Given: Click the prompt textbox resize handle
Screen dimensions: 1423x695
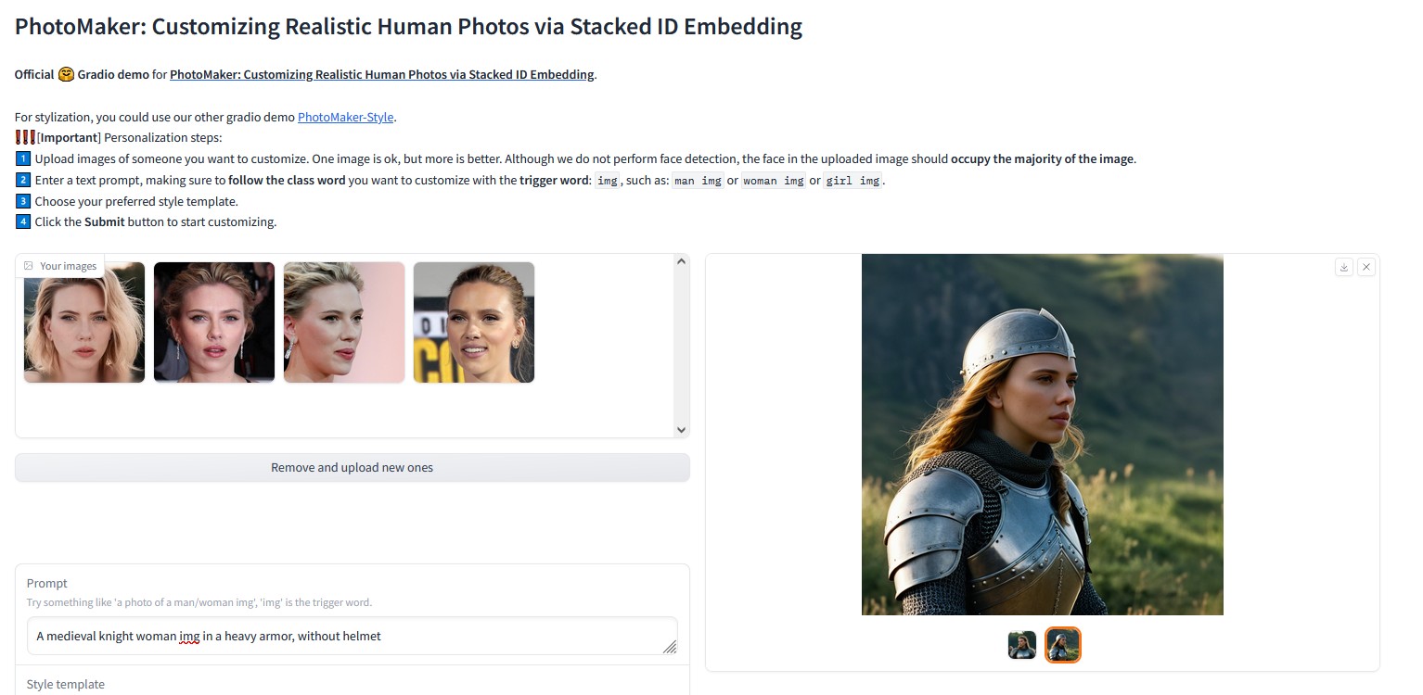Looking at the screenshot, I should (670, 647).
